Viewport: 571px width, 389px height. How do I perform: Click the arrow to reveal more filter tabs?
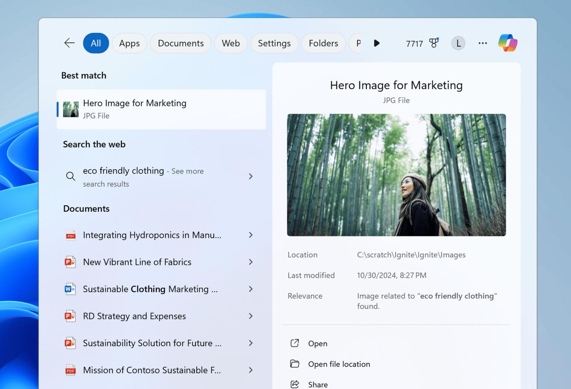[377, 43]
